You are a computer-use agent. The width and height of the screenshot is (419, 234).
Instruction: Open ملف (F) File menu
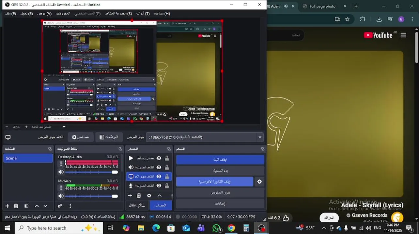click(x=10, y=13)
